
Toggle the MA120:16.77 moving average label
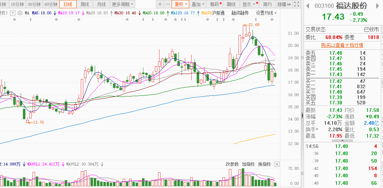[183, 13]
